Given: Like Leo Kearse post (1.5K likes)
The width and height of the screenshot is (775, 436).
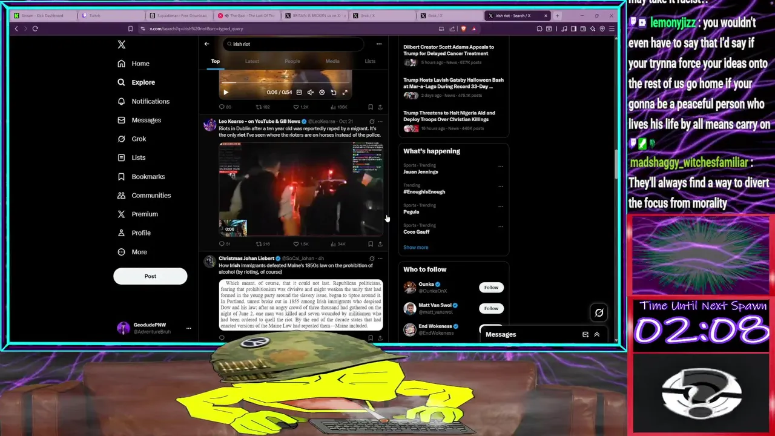Looking at the screenshot, I should coord(301,244).
